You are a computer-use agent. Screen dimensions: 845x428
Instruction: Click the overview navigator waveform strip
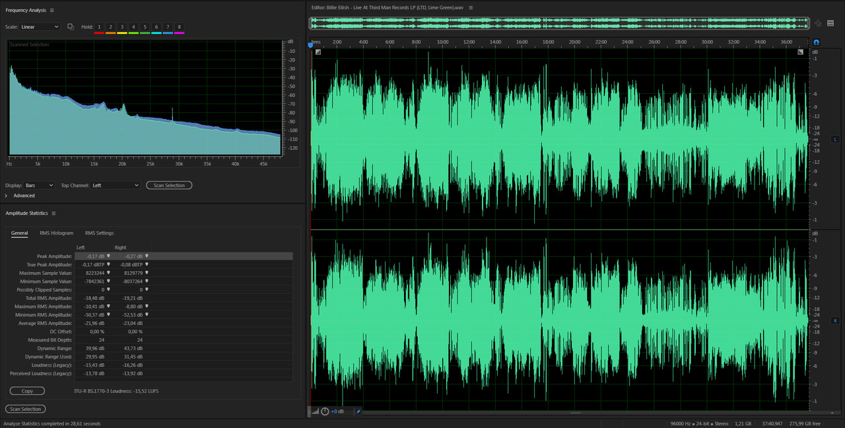(x=560, y=23)
